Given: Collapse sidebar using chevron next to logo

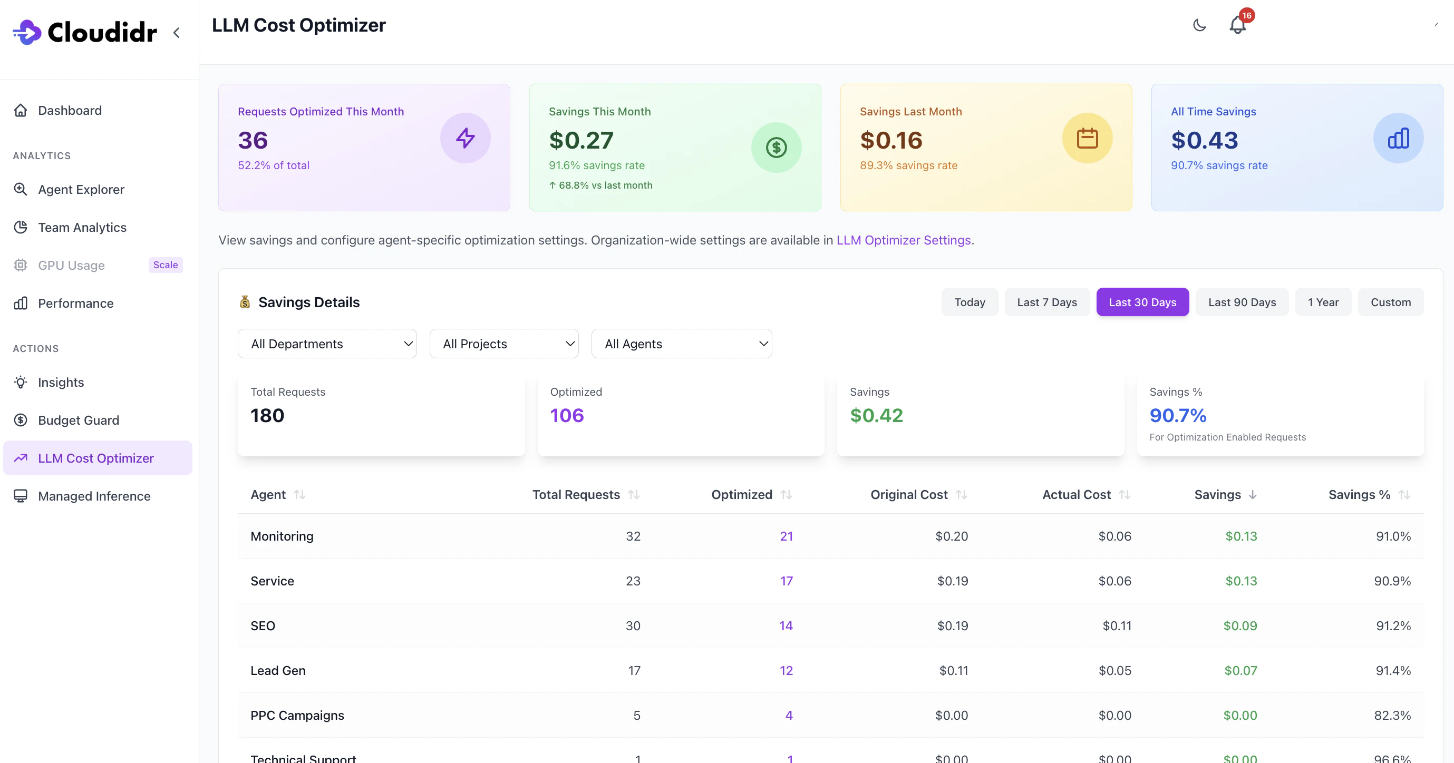Looking at the screenshot, I should [x=177, y=33].
